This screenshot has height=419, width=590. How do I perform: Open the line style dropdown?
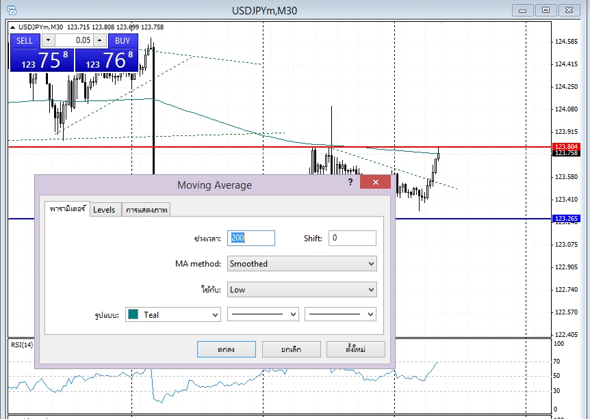[x=263, y=314]
